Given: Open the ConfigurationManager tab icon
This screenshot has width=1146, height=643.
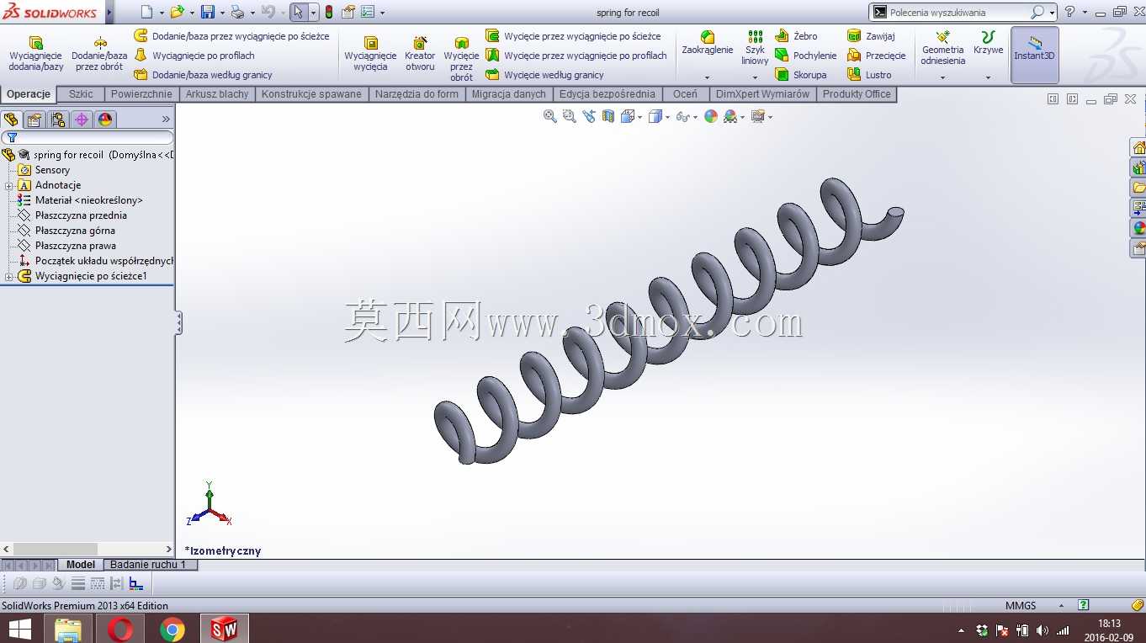Looking at the screenshot, I should (x=58, y=120).
